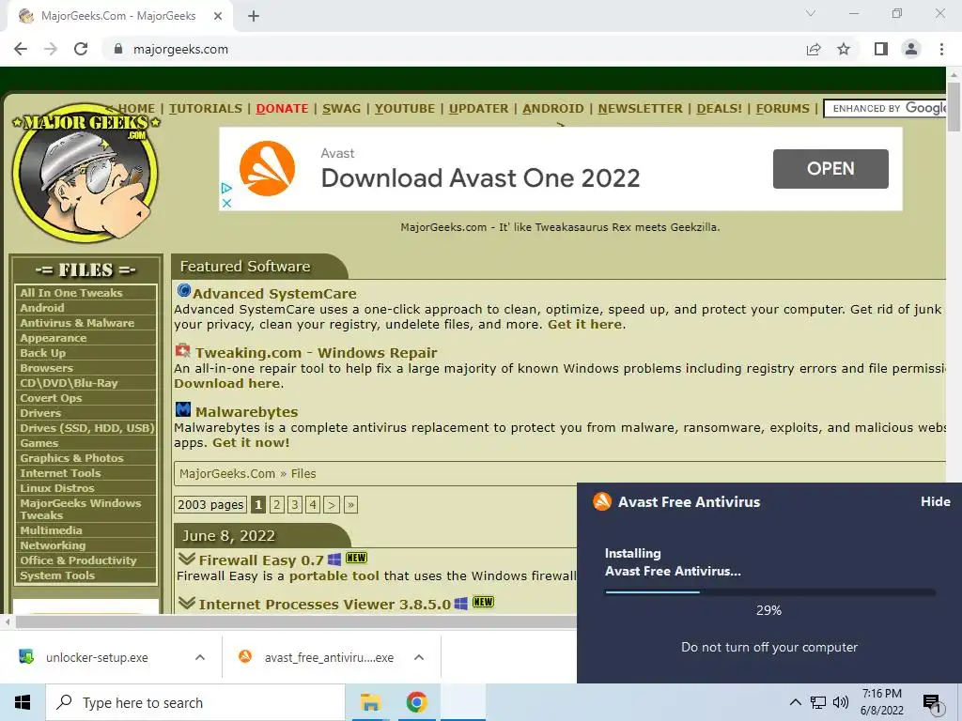Hide the Avast installer popup

[x=935, y=501]
